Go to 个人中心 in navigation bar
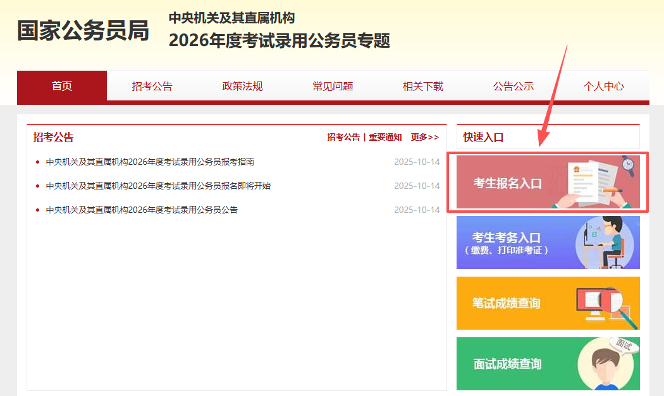Screen dimensions: 664x396 (x=603, y=87)
